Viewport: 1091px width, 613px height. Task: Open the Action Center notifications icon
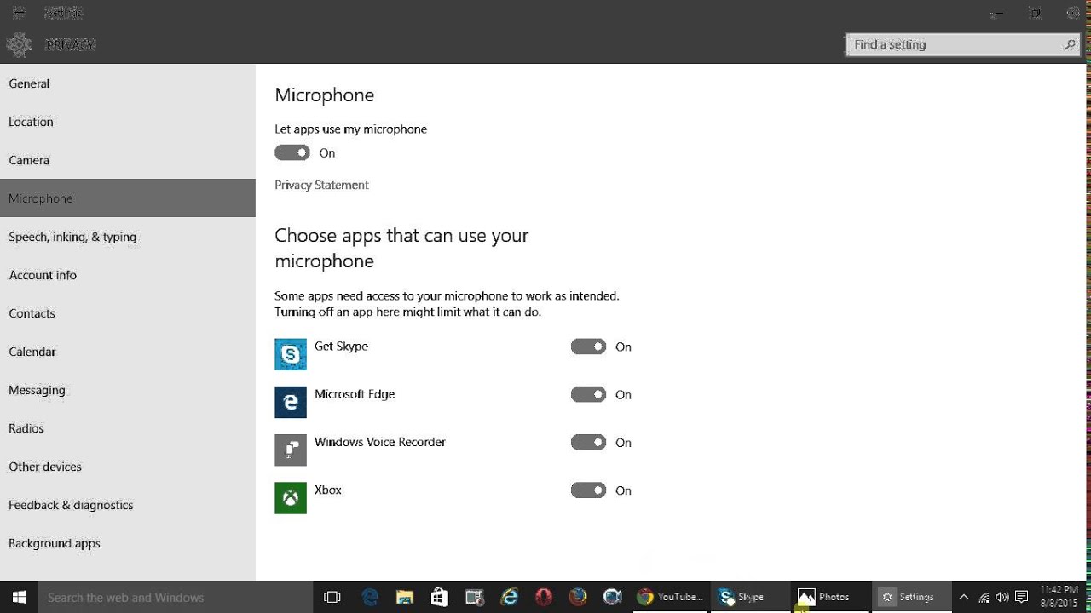coord(1021,597)
